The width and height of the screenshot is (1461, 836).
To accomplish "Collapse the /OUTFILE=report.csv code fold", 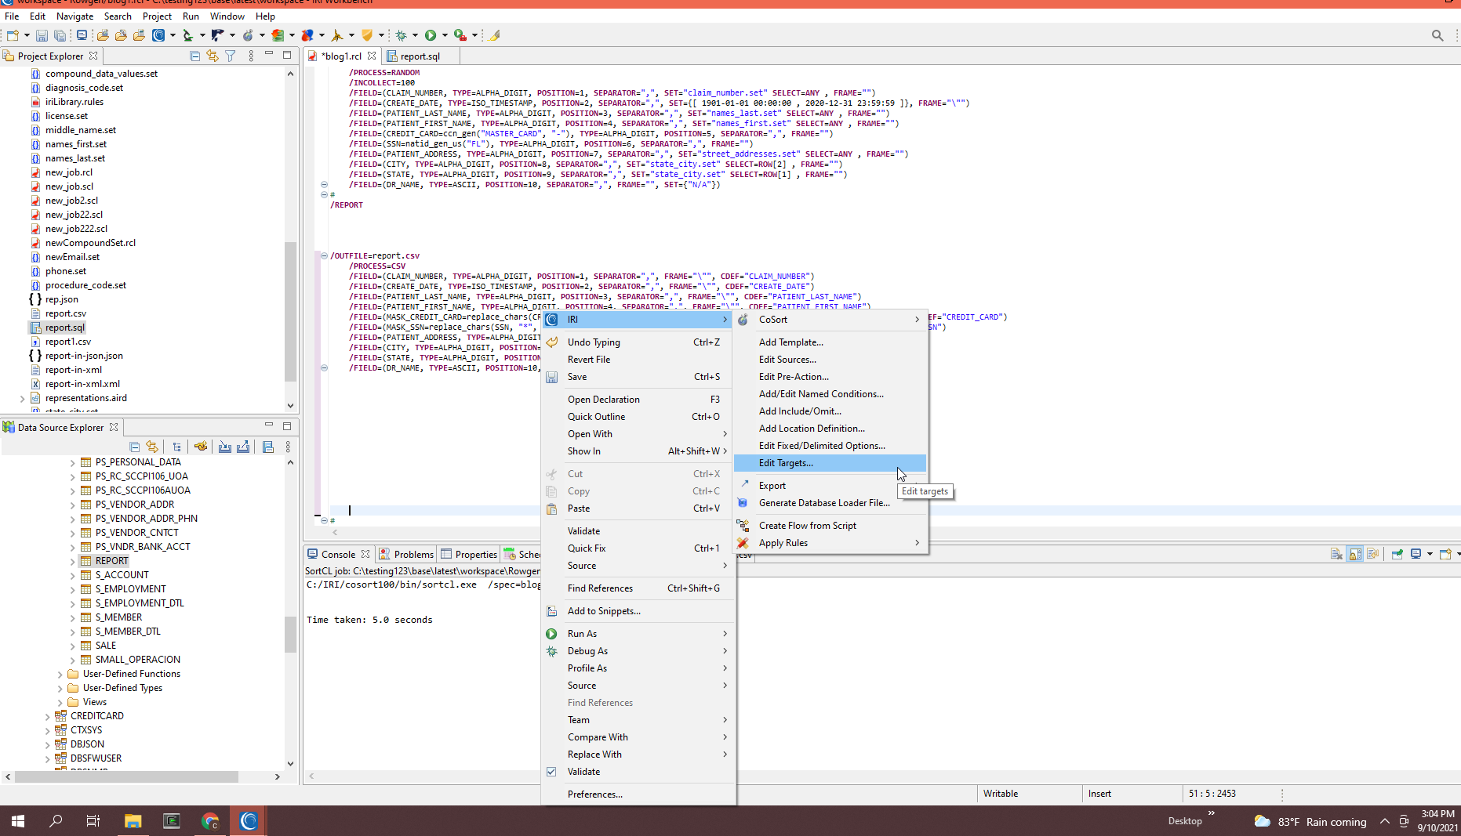I will (324, 255).
